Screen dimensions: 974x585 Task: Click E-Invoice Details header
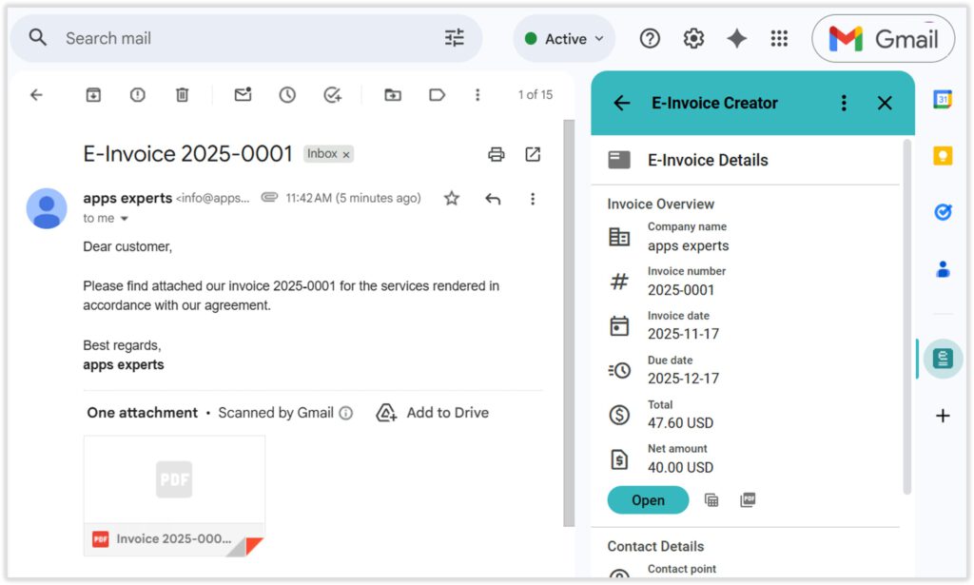pyautogui.click(x=708, y=160)
